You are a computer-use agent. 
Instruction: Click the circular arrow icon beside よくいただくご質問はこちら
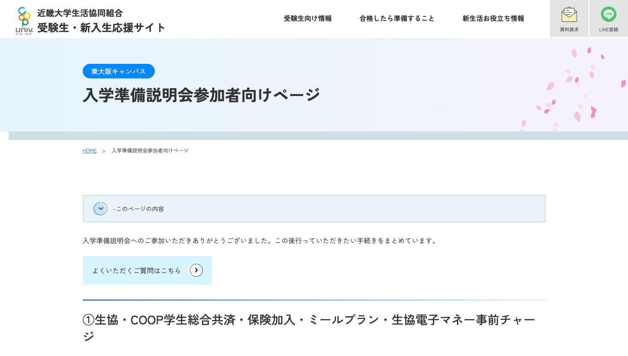pyautogui.click(x=196, y=270)
